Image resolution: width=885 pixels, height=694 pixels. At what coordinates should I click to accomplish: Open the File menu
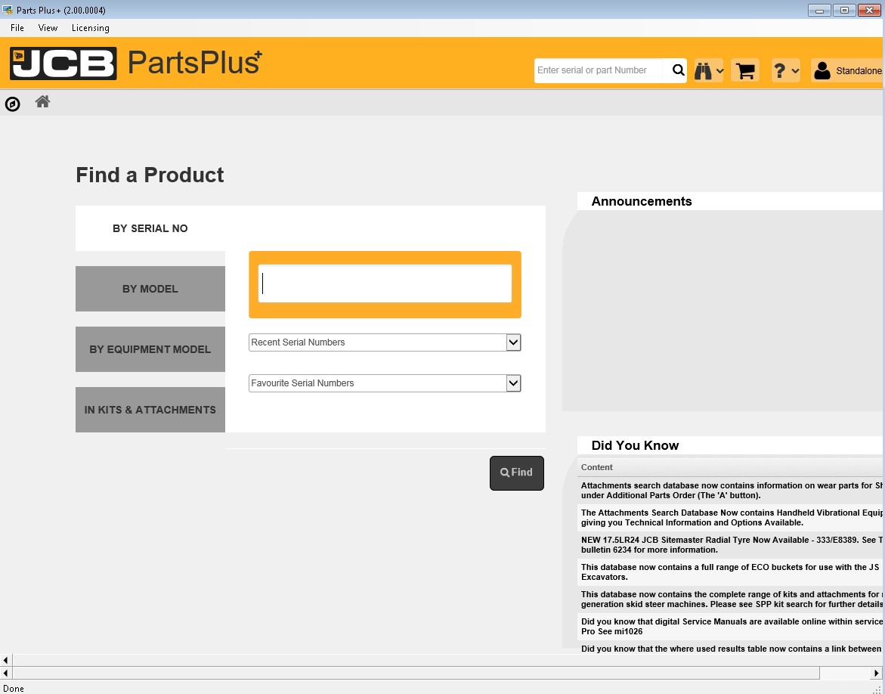pyautogui.click(x=17, y=28)
